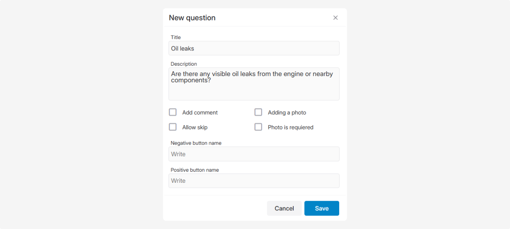Check the Allow skip box
Screen dimensions: 510x229
point(173,127)
